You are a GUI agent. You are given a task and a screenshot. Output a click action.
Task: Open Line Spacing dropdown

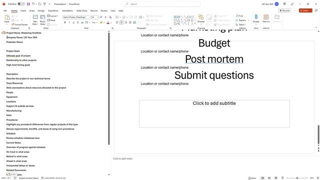click(141, 17)
